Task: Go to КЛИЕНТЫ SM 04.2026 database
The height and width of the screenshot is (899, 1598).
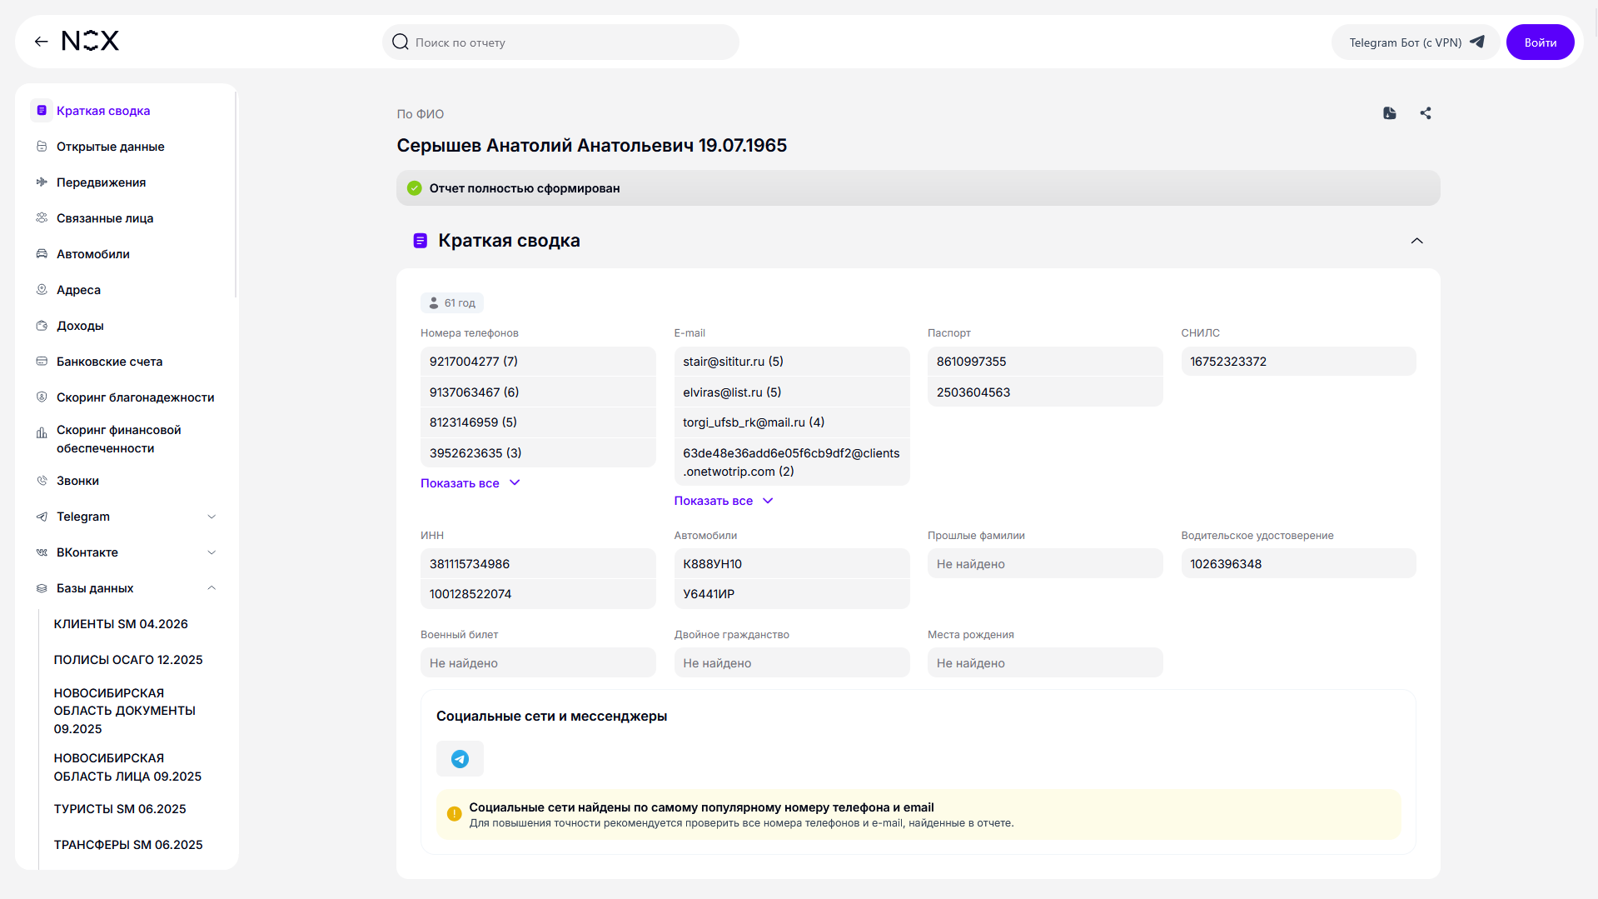Action: [x=121, y=624]
